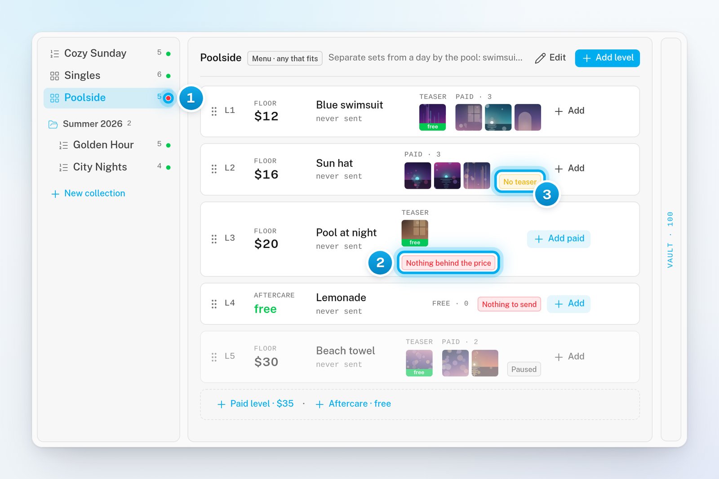Viewport: 719px width, 479px height.
Task: Click the L3 drag handle
Action: click(x=214, y=239)
